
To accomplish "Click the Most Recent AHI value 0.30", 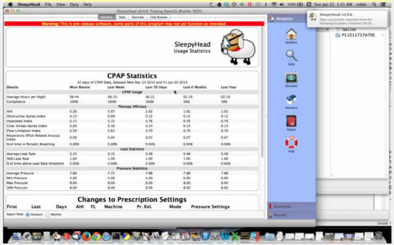I will pos(73,111).
